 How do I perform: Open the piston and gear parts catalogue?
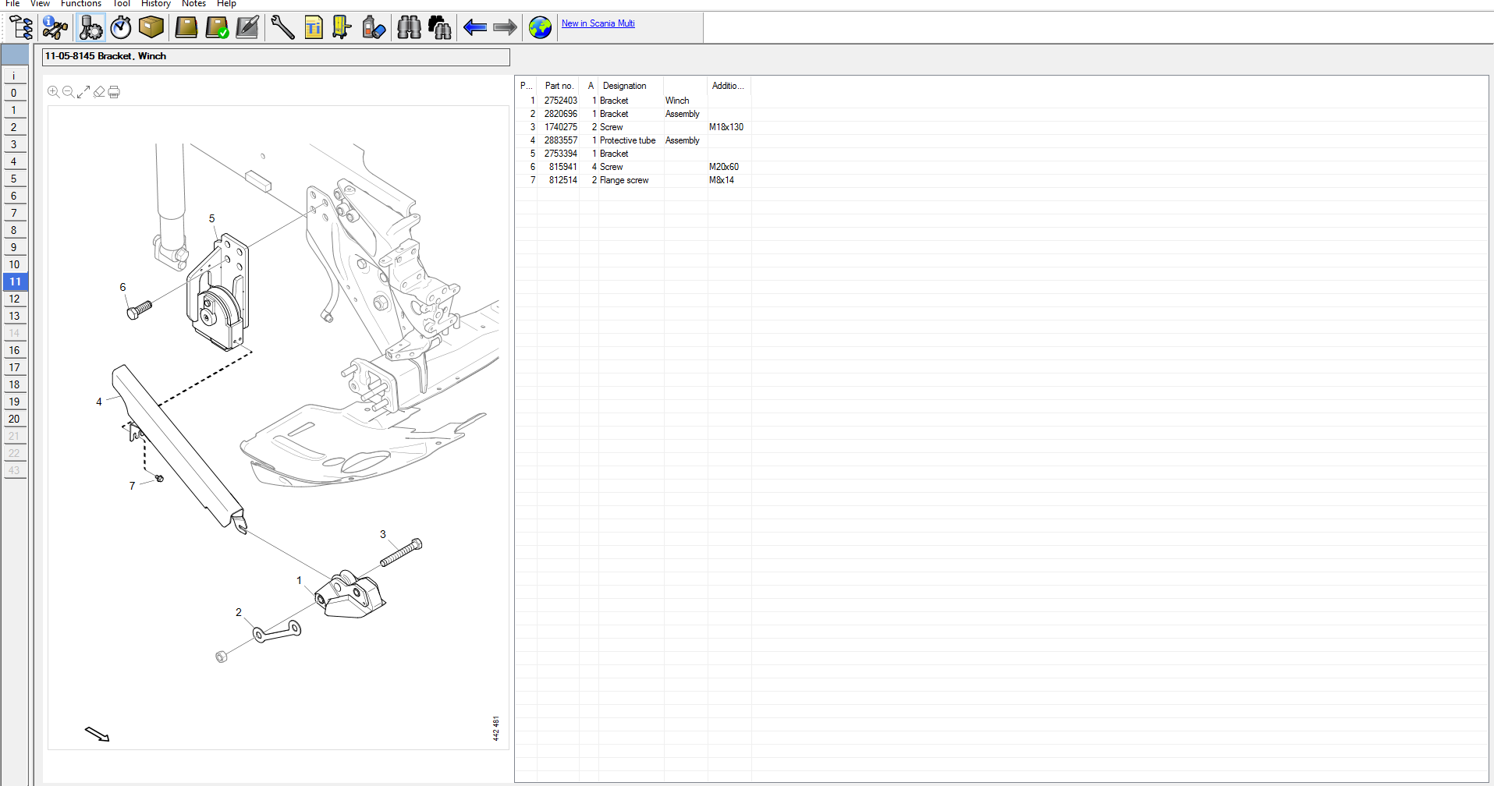pos(90,28)
